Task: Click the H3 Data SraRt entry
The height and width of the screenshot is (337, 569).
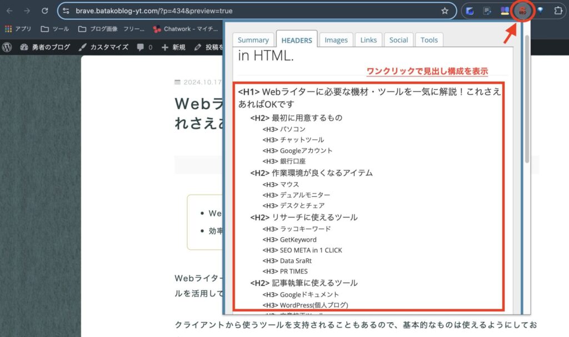Action: [287, 261]
